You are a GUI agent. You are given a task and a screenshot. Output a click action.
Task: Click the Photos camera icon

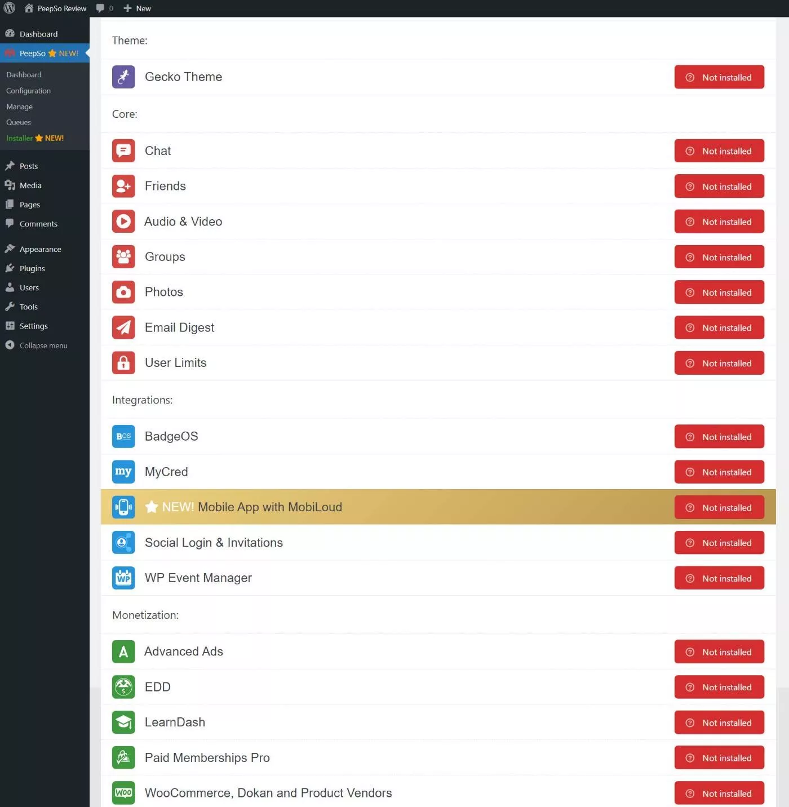tap(123, 292)
